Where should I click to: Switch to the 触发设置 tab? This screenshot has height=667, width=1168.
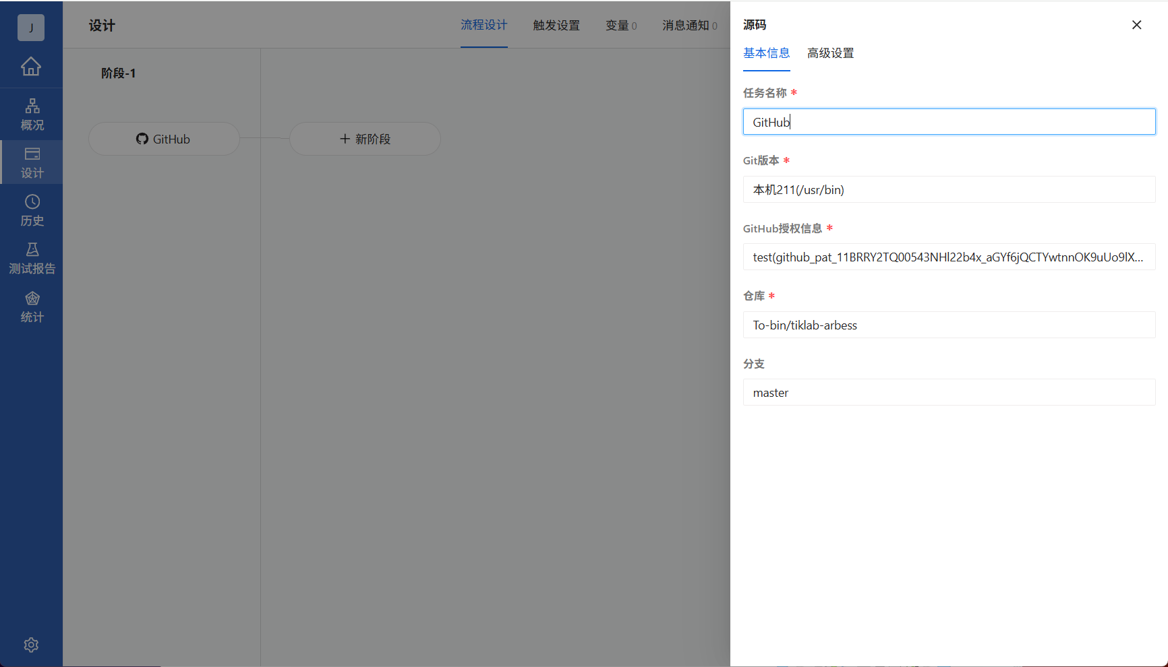point(555,25)
